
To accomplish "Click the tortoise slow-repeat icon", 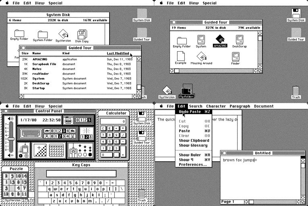I will (47, 131).
